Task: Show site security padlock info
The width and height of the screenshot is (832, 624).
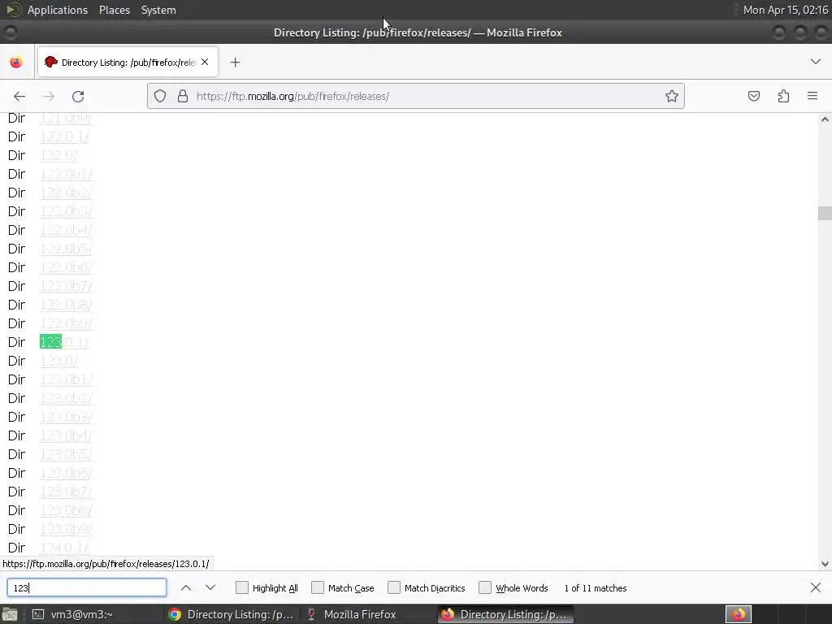Action: tap(183, 96)
